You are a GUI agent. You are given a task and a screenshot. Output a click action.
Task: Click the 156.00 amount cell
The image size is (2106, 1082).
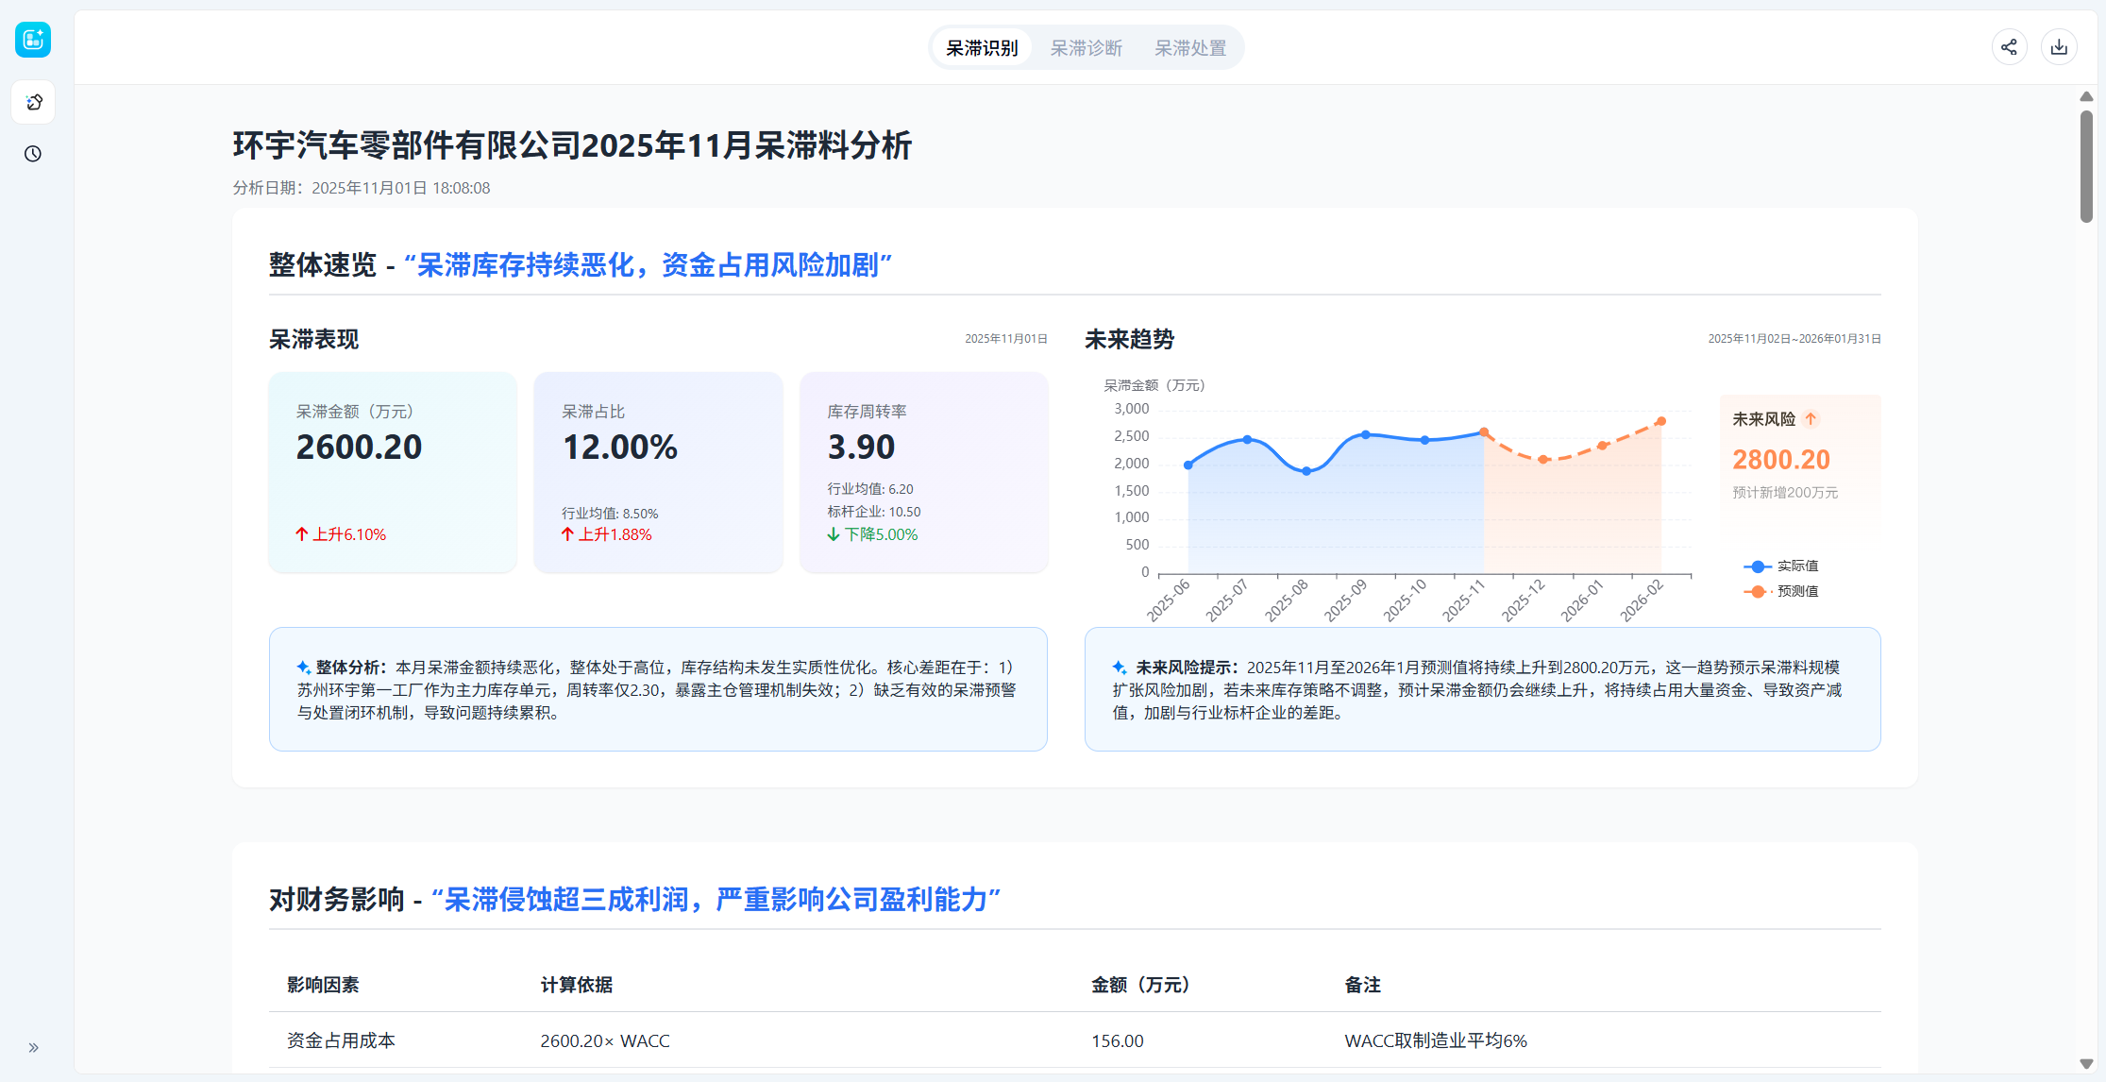[1118, 1040]
